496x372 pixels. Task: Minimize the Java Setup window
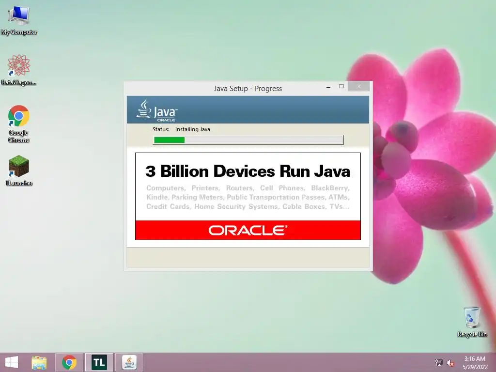click(x=328, y=87)
